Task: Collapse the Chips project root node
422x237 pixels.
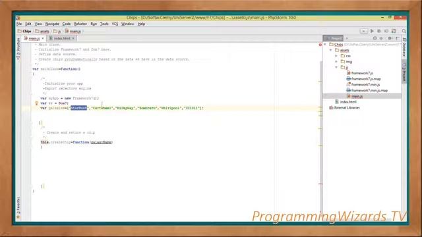Action: (x=325, y=44)
